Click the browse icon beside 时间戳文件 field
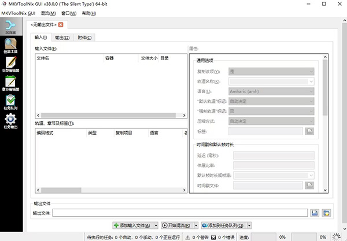Image resolution: width=347 pixels, height=241 pixels. (309, 186)
